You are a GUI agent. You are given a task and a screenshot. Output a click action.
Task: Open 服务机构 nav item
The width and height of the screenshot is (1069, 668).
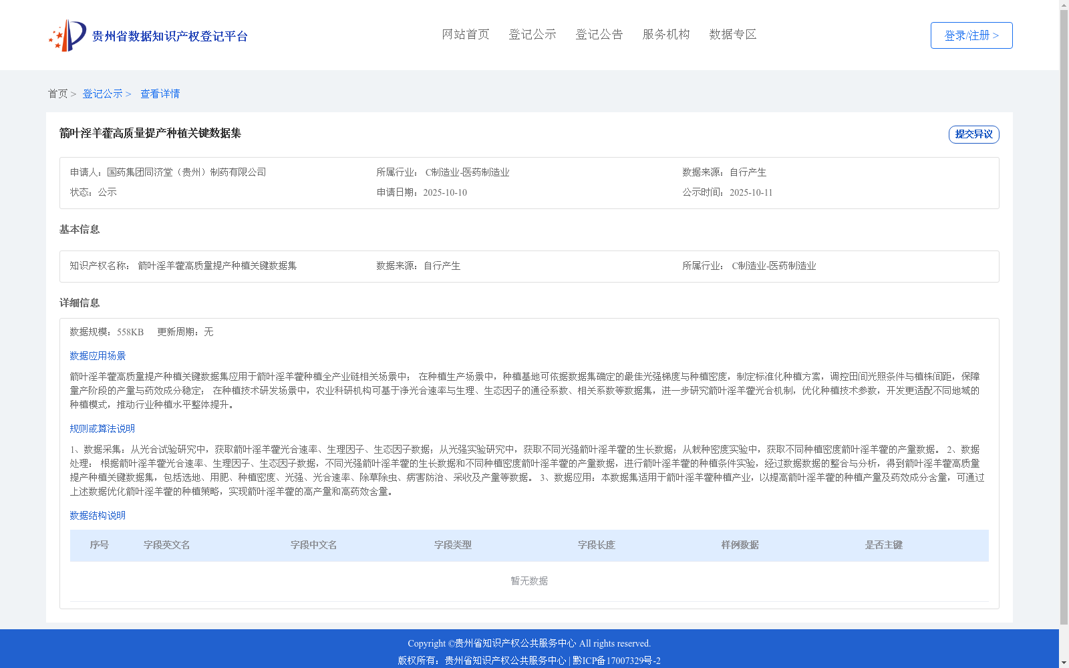(x=666, y=34)
